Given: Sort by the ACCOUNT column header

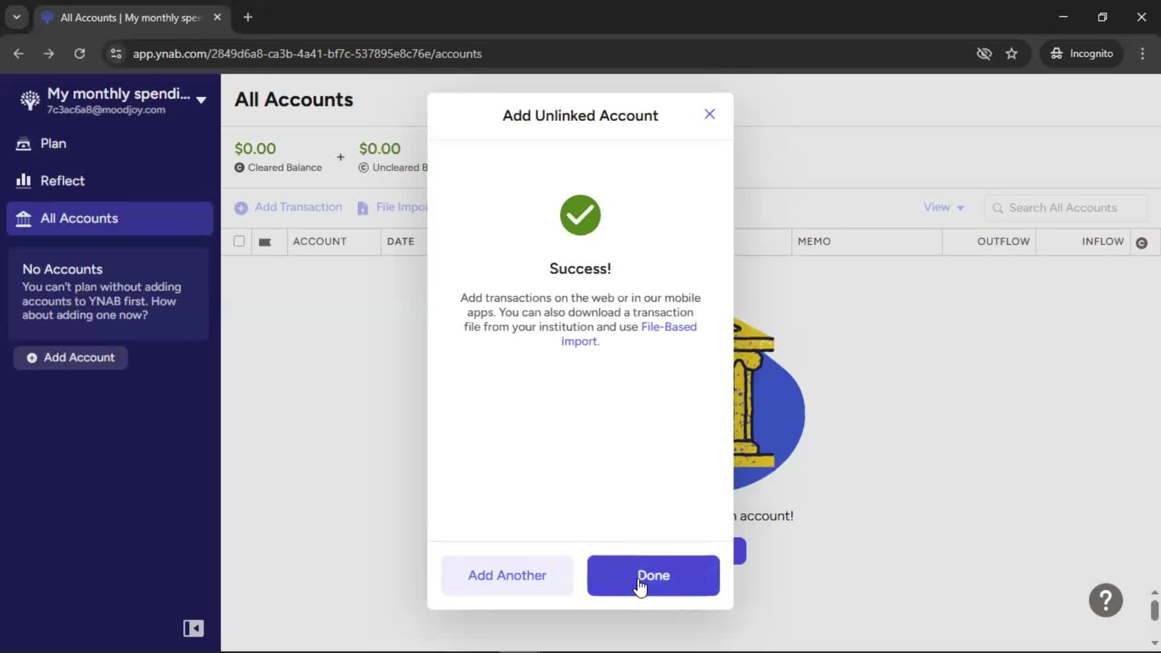Looking at the screenshot, I should [320, 241].
